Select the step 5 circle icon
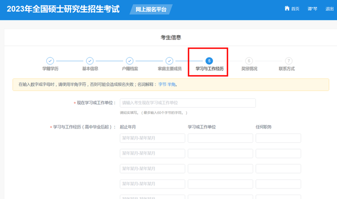337x199 pixels. (x=209, y=61)
